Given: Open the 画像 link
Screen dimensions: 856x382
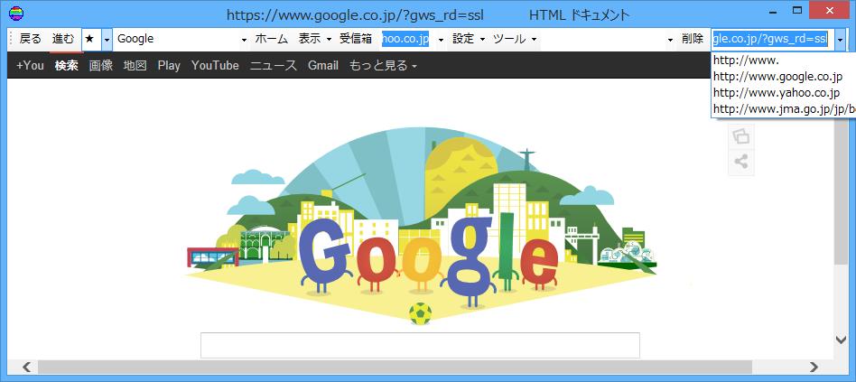Looking at the screenshot, I should pos(101,66).
